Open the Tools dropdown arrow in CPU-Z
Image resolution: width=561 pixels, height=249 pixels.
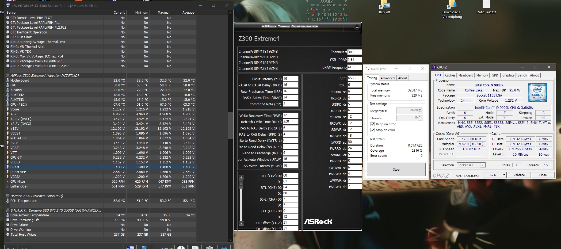[x=504, y=175]
